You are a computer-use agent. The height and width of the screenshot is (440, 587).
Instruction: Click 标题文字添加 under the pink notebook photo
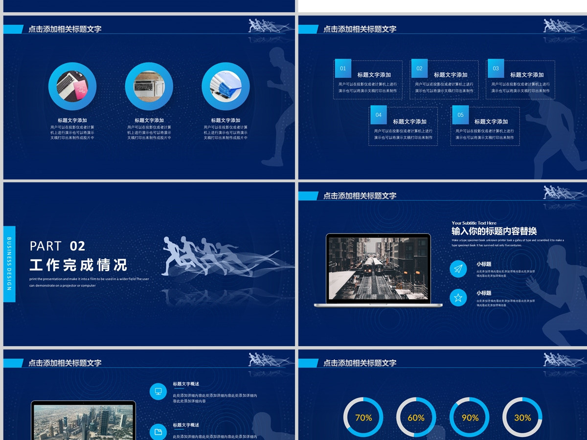[72, 120]
